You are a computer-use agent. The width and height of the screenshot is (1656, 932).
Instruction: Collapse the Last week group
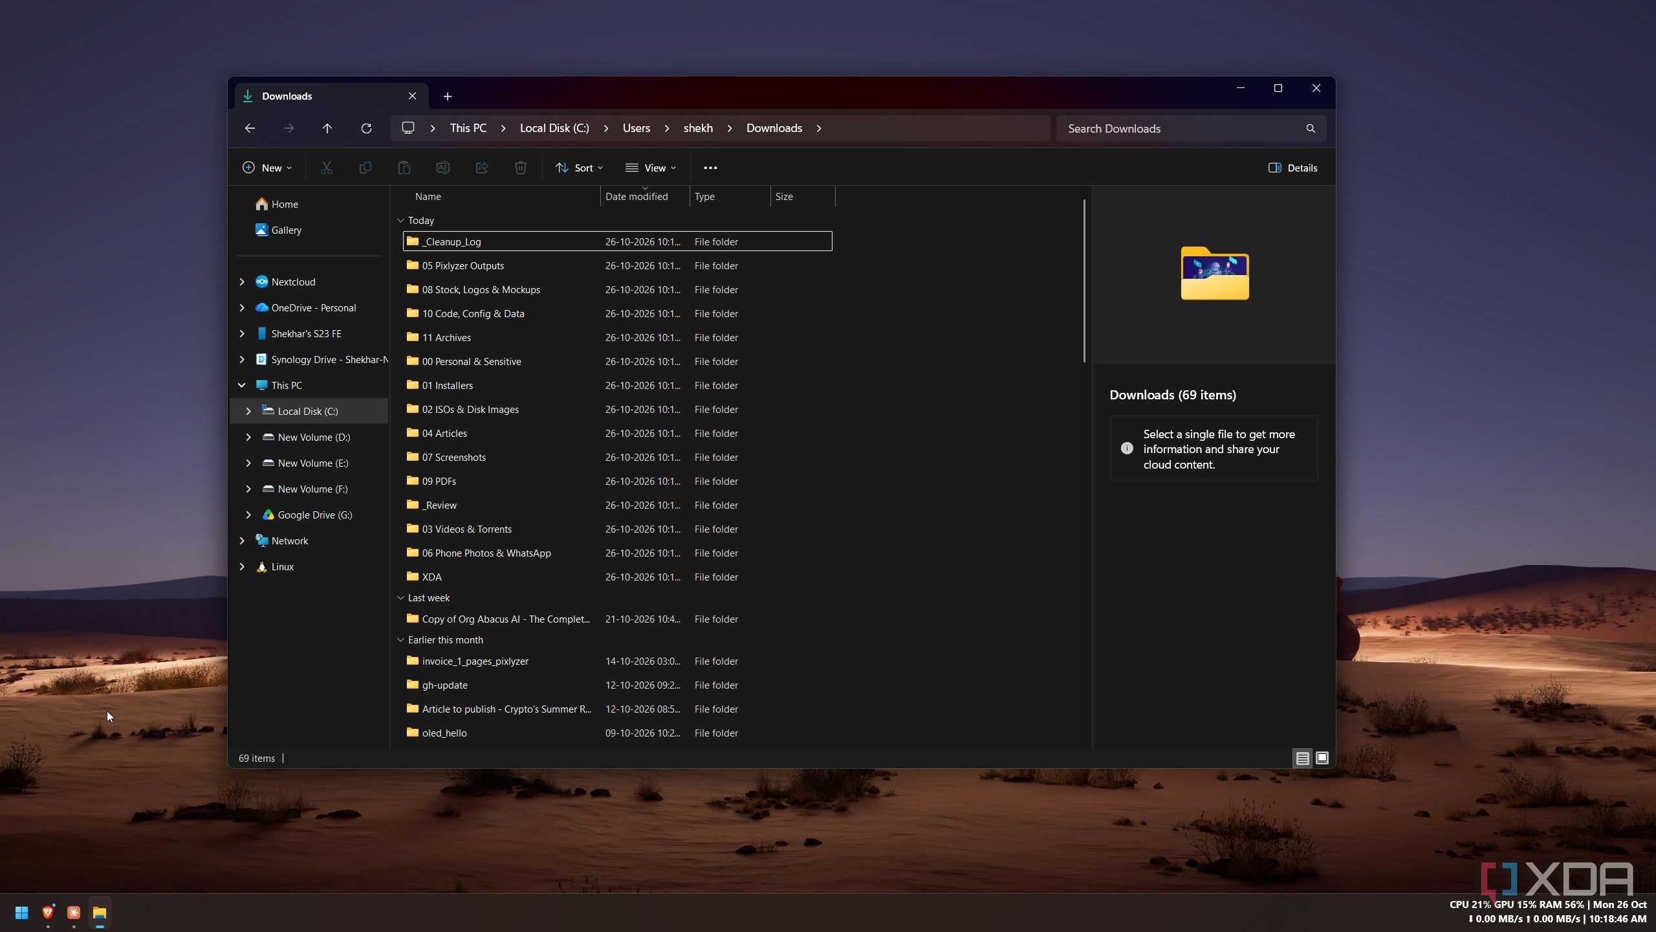pyautogui.click(x=400, y=598)
